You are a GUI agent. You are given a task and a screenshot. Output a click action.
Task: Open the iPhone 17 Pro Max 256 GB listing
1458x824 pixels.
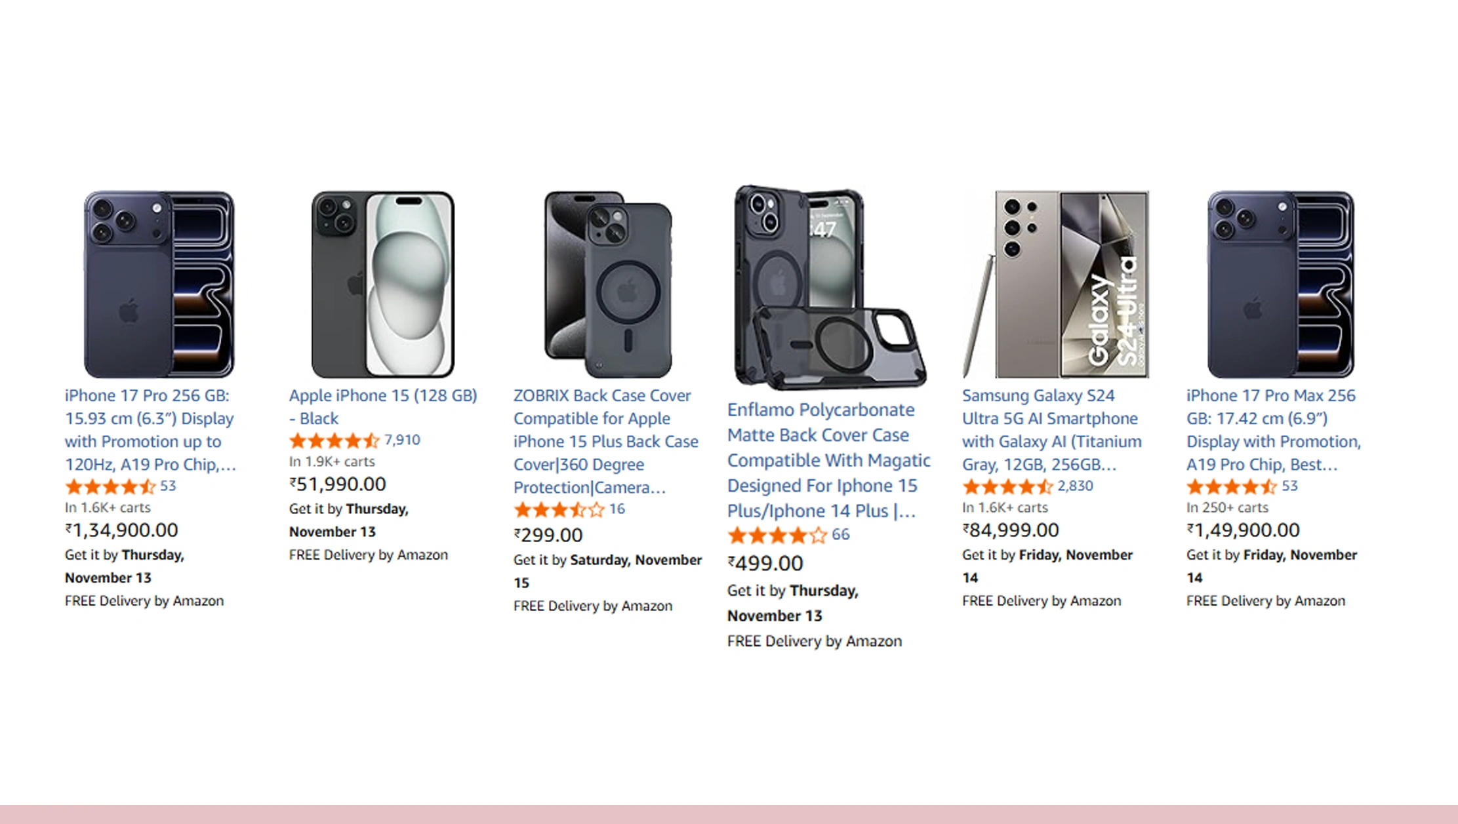click(1272, 429)
